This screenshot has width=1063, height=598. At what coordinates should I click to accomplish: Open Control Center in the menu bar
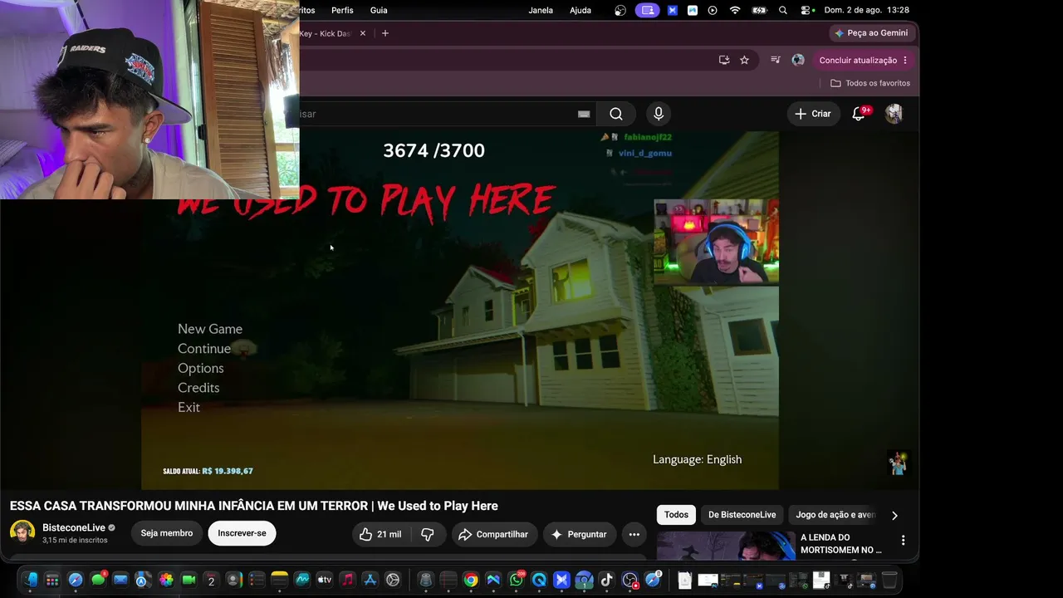click(806, 10)
